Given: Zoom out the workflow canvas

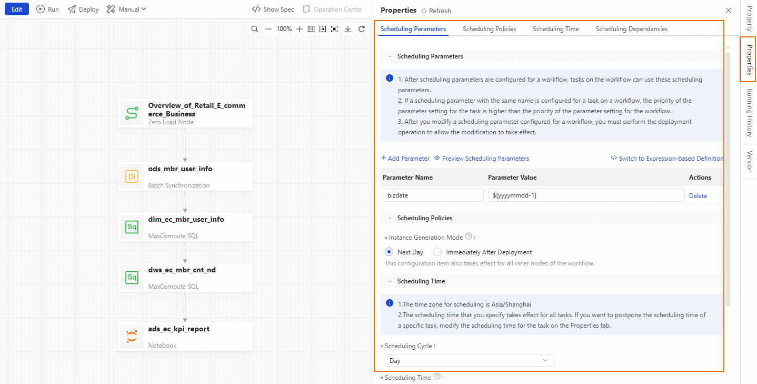Looking at the screenshot, I should (268, 29).
